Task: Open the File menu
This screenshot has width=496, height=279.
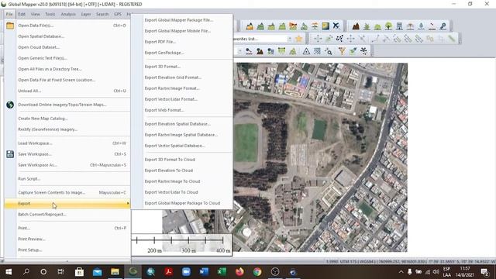Action: [9, 14]
